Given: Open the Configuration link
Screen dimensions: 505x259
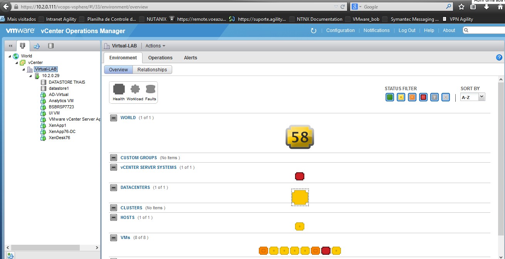Looking at the screenshot, I should point(340,30).
